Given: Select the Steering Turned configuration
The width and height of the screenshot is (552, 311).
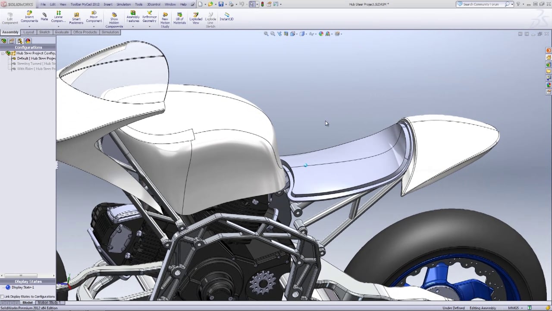Looking at the screenshot, I should (x=34, y=63).
